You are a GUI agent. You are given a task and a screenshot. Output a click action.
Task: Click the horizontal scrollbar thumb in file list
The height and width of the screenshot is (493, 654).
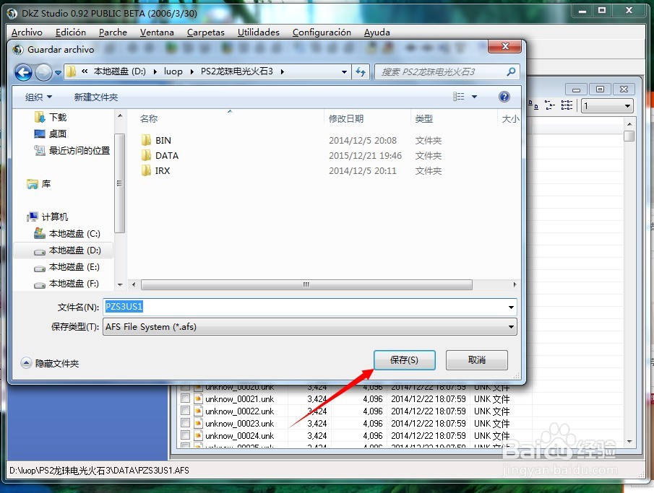pyautogui.click(x=306, y=284)
